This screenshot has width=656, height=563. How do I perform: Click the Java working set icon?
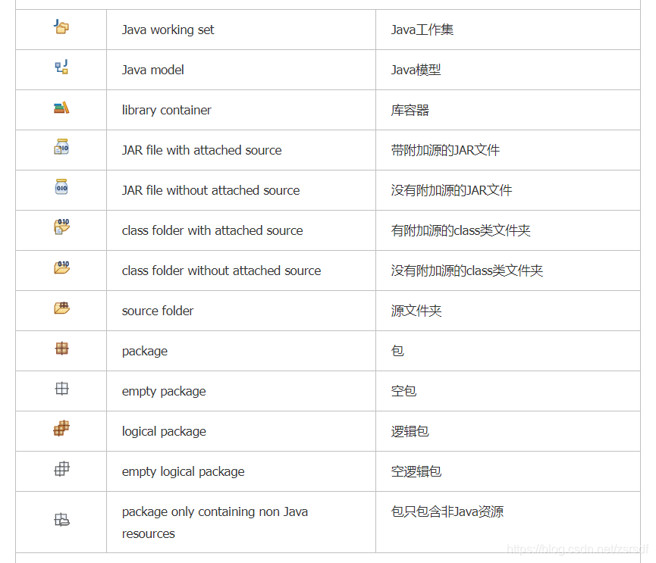point(61,27)
